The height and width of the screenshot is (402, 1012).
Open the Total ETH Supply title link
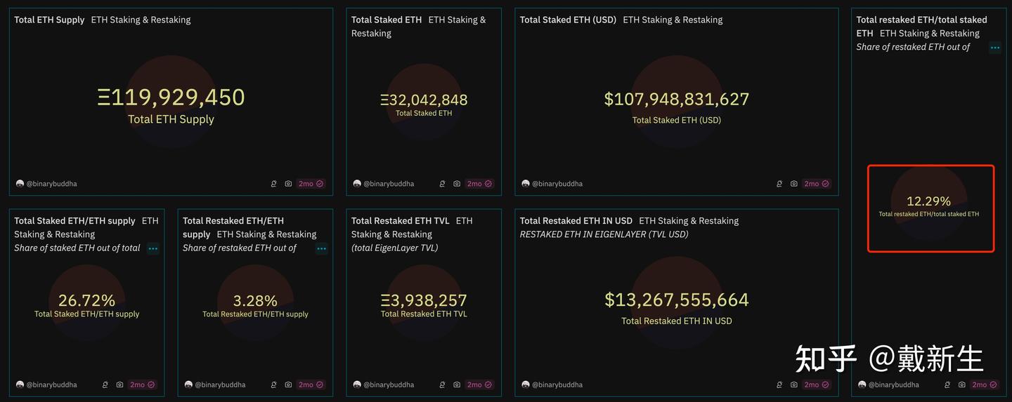(x=49, y=20)
